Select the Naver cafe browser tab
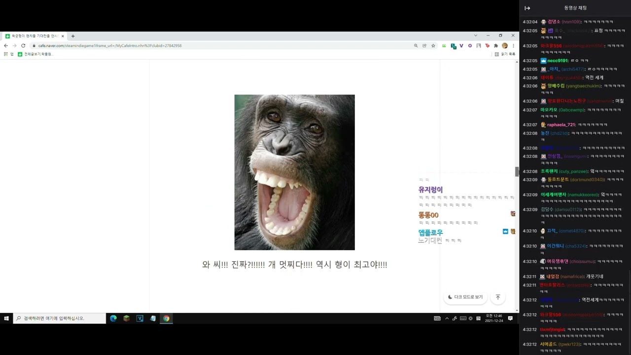Viewport: 631px width, 355px height. tap(35, 36)
